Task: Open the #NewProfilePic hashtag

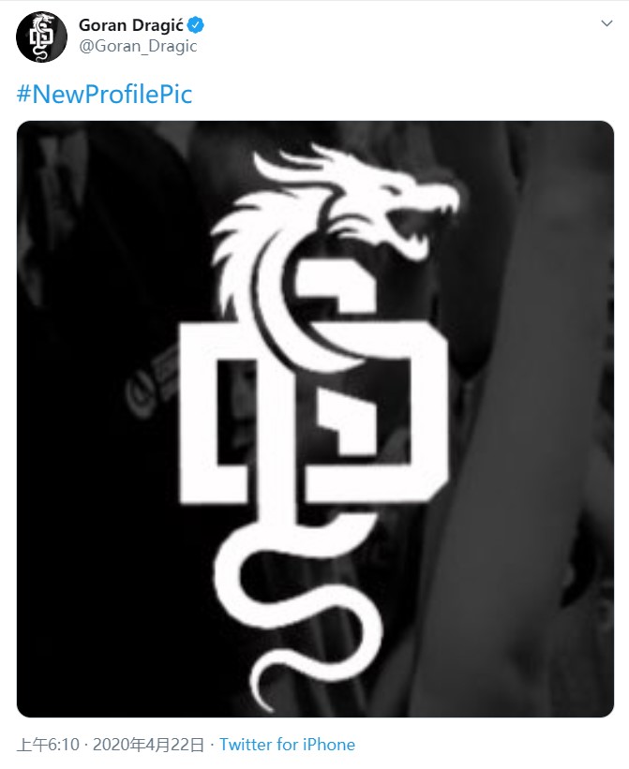Action: coord(104,95)
